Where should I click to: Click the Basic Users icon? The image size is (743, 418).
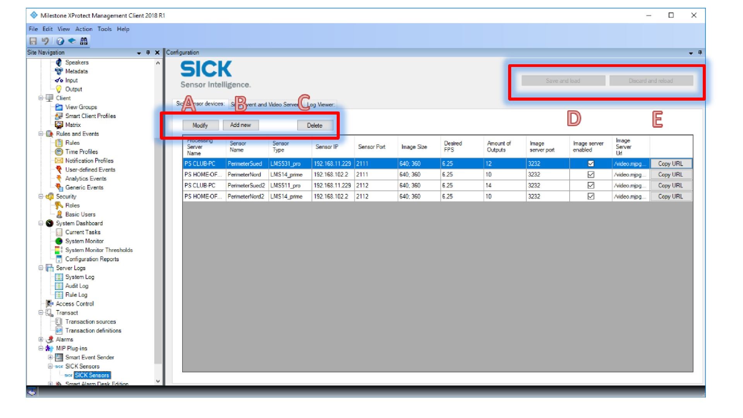pos(59,214)
